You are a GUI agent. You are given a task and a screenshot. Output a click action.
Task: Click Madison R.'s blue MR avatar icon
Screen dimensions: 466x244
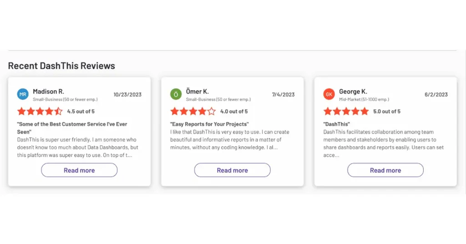(23, 94)
